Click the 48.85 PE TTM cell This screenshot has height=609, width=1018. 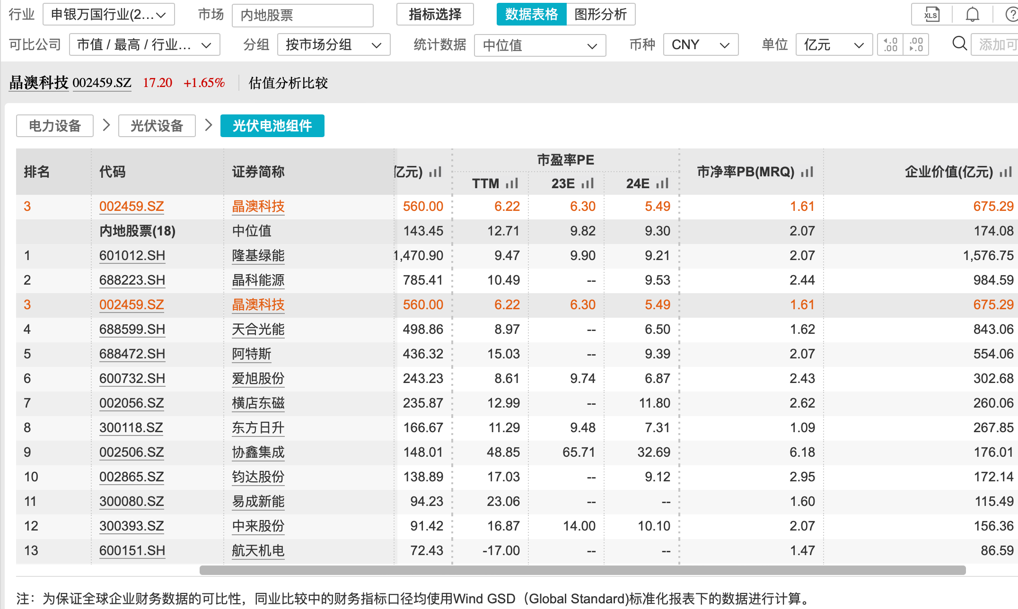(x=503, y=452)
